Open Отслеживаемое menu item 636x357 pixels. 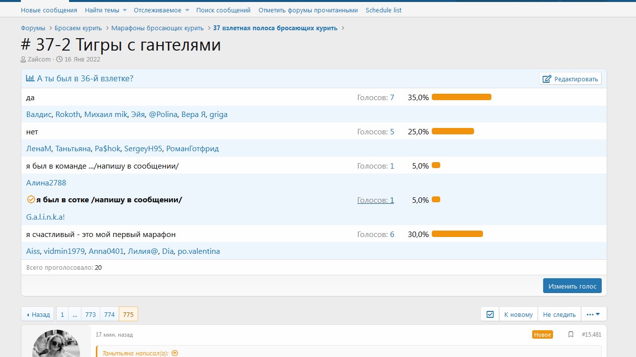pos(157,10)
